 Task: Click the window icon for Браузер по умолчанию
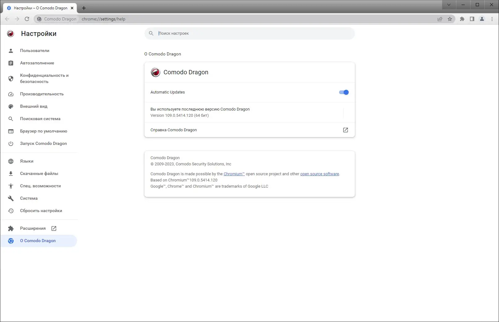[x=11, y=131]
